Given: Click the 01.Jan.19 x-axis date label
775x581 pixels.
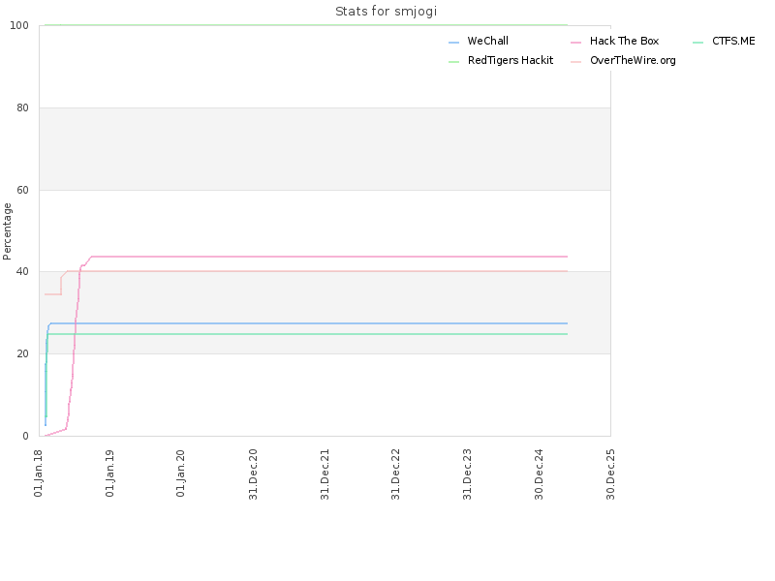Looking at the screenshot, I should [109, 474].
